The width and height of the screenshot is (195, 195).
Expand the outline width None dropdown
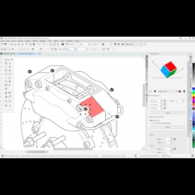[x=75, y=49]
